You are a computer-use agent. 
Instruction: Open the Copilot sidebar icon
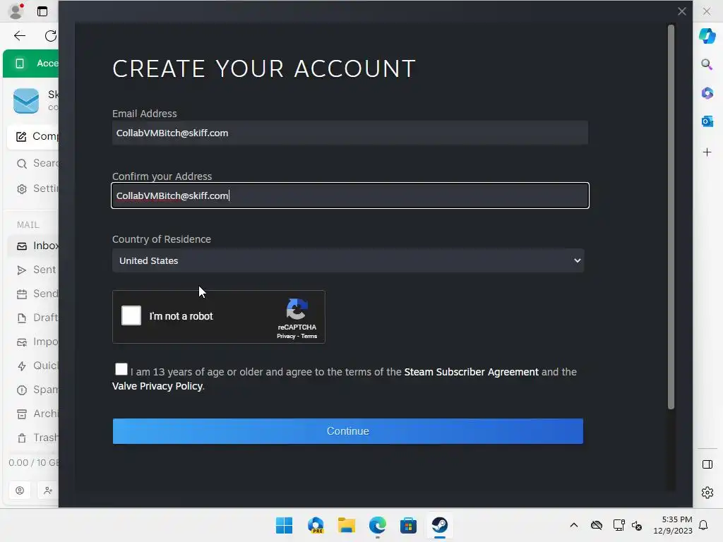tap(707, 36)
